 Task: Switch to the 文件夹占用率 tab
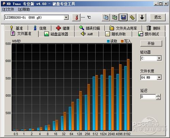pos(123,28)
